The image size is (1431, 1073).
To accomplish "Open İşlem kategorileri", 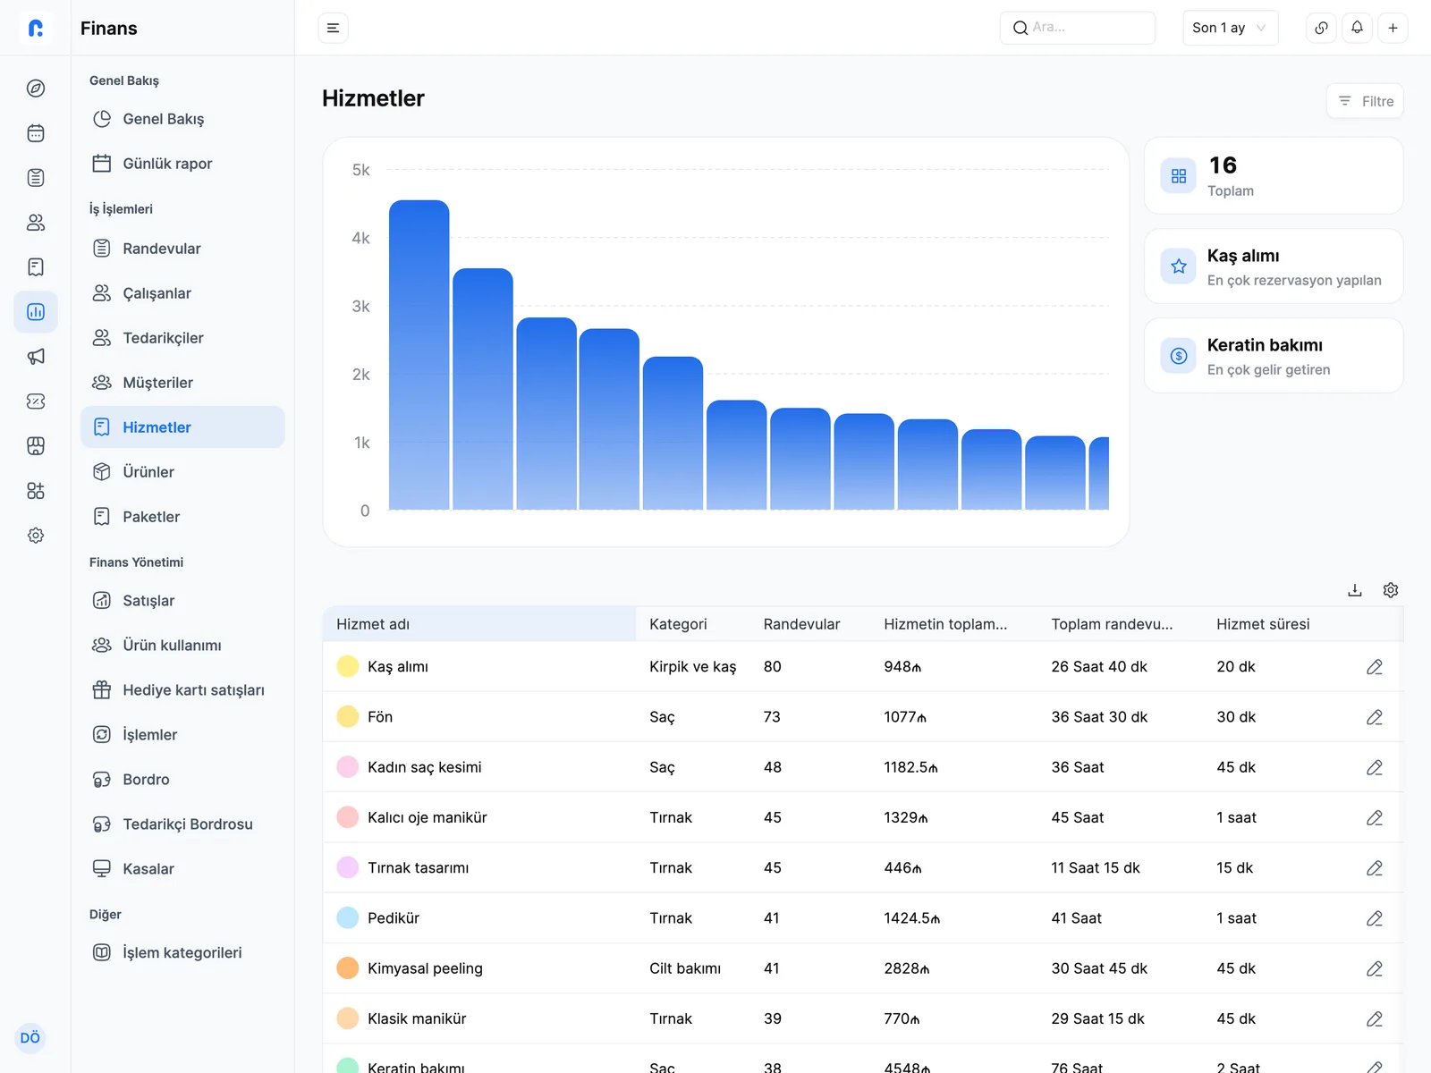I will [182, 953].
